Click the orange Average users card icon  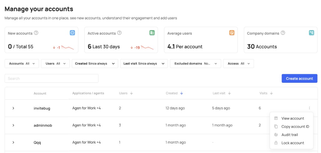point(232,33)
